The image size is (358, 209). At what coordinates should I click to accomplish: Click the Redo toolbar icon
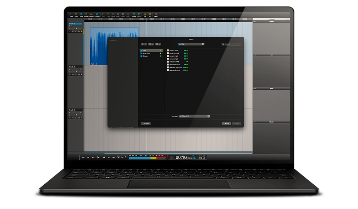139,15
